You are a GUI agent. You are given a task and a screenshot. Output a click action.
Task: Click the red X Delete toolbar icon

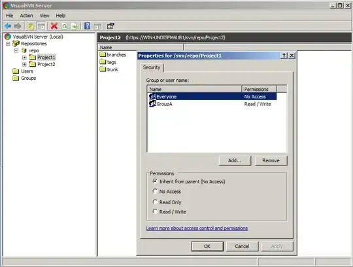(54, 26)
